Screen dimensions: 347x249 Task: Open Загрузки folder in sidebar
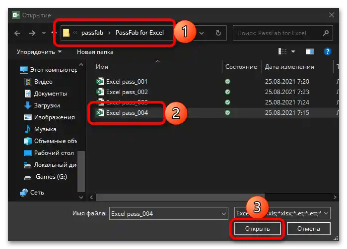click(x=42, y=105)
